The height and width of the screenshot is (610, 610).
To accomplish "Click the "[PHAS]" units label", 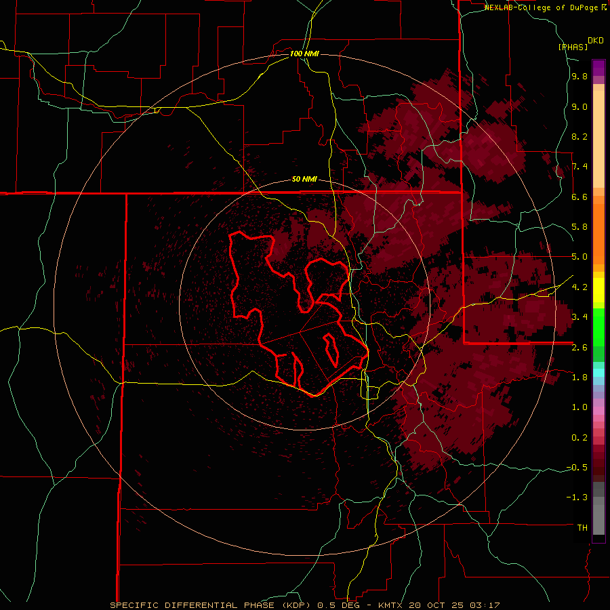I will tap(573, 47).
